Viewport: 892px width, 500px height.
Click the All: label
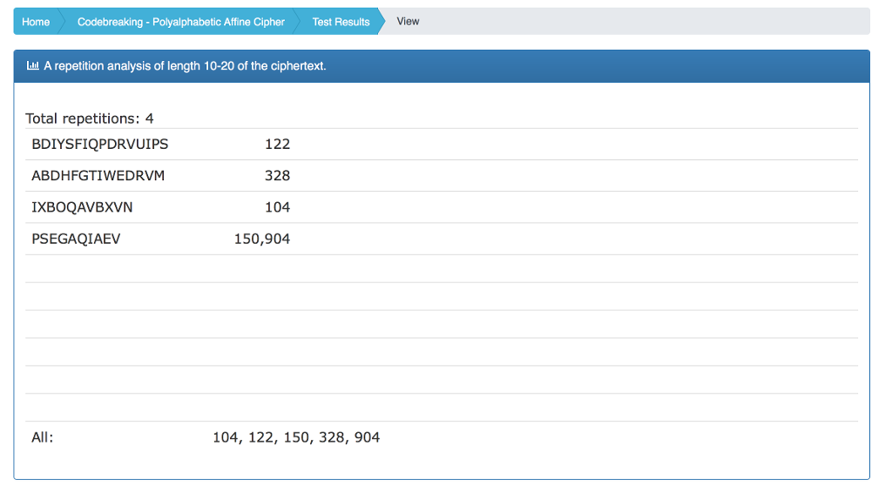pos(43,437)
